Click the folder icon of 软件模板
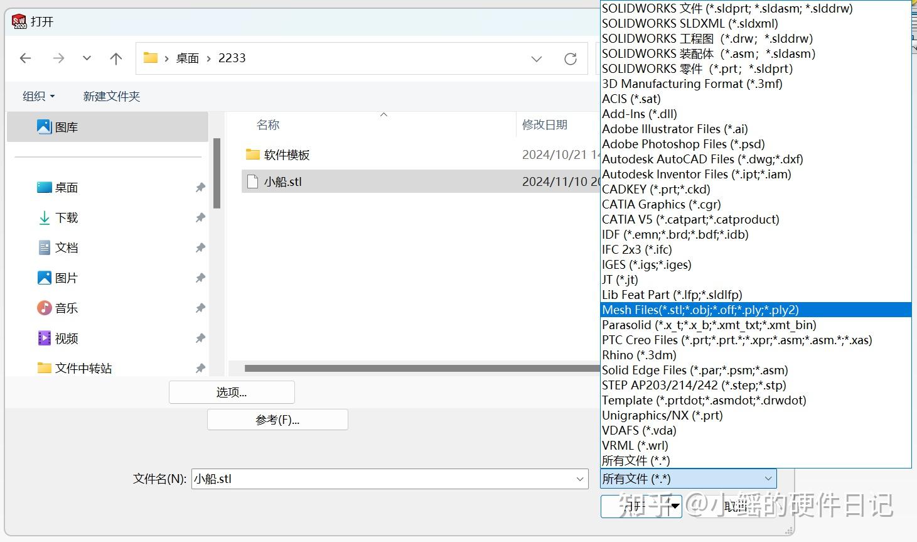Viewport: 917px width, 542px height. point(252,154)
